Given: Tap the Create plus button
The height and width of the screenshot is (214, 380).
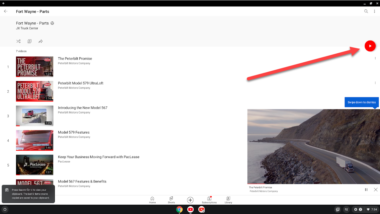Looking at the screenshot, I should tap(190, 200).
